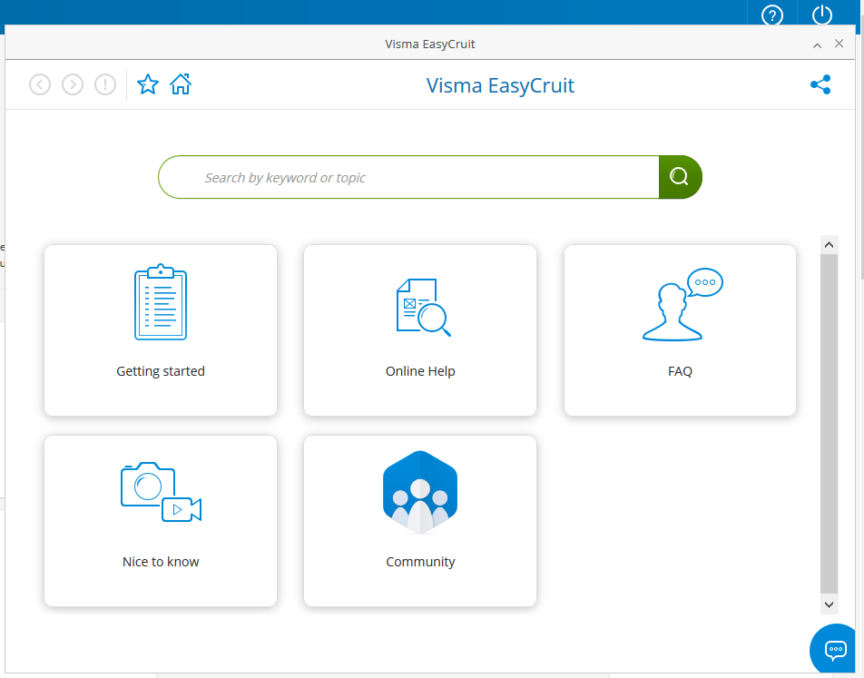The image size is (864, 678).
Task: Open the Nice to know camera icon
Action: [x=161, y=492]
